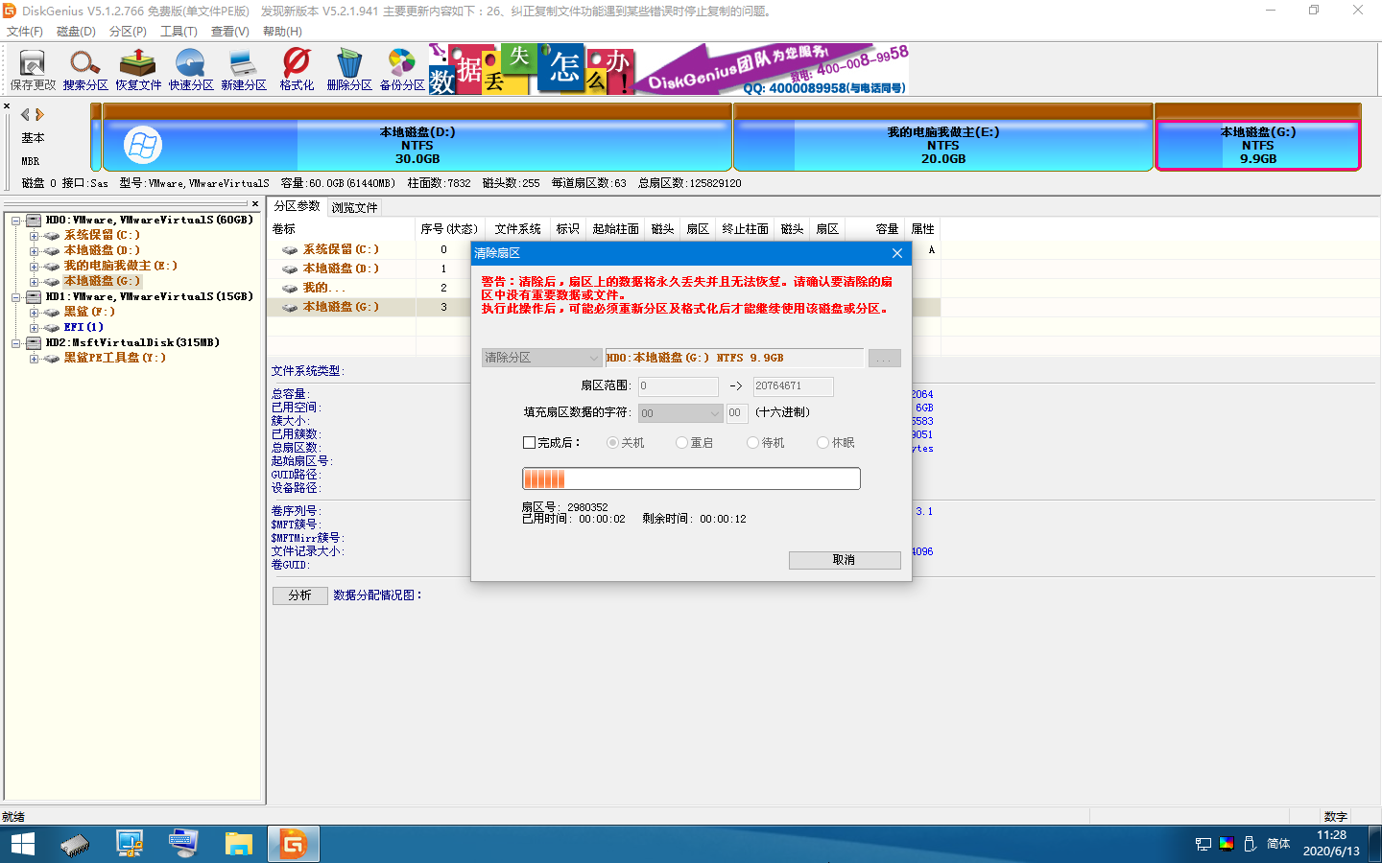Open the Windows Start menu
This screenshot has width=1382, height=863.
coord(23,844)
